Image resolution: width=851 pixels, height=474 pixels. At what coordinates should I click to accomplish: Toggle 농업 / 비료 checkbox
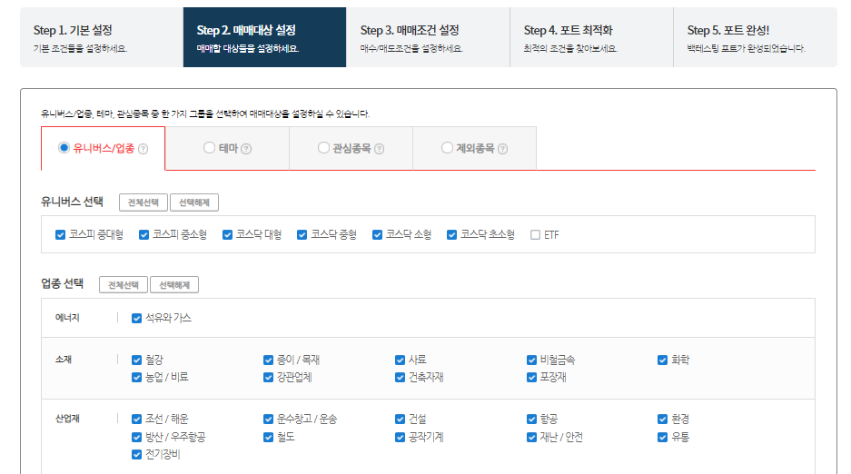pos(137,378)
